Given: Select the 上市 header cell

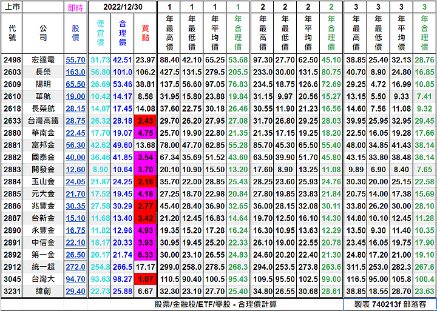Looking at the screenshot, I should (12, 7).
